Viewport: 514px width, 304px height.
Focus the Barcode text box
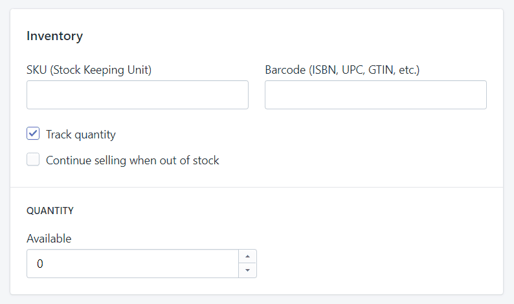tap(375, 94)
